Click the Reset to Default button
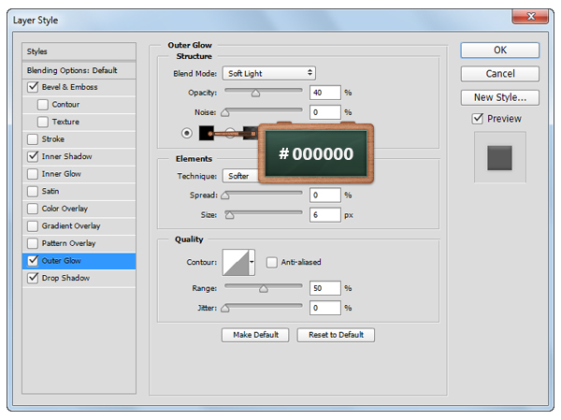561x420 pixels. pyautogui.click(x=336, y=335)
